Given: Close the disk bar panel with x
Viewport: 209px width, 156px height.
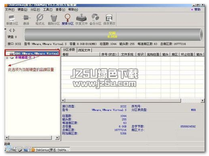Looking at the screenshot, I should 5,29.
